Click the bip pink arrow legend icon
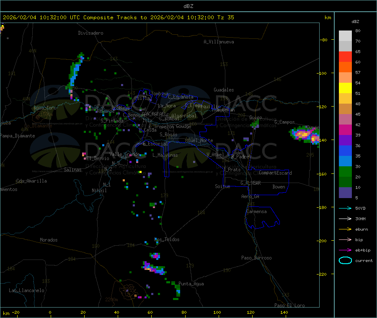This screenshot has width=377, height=318. pos(345,239)
